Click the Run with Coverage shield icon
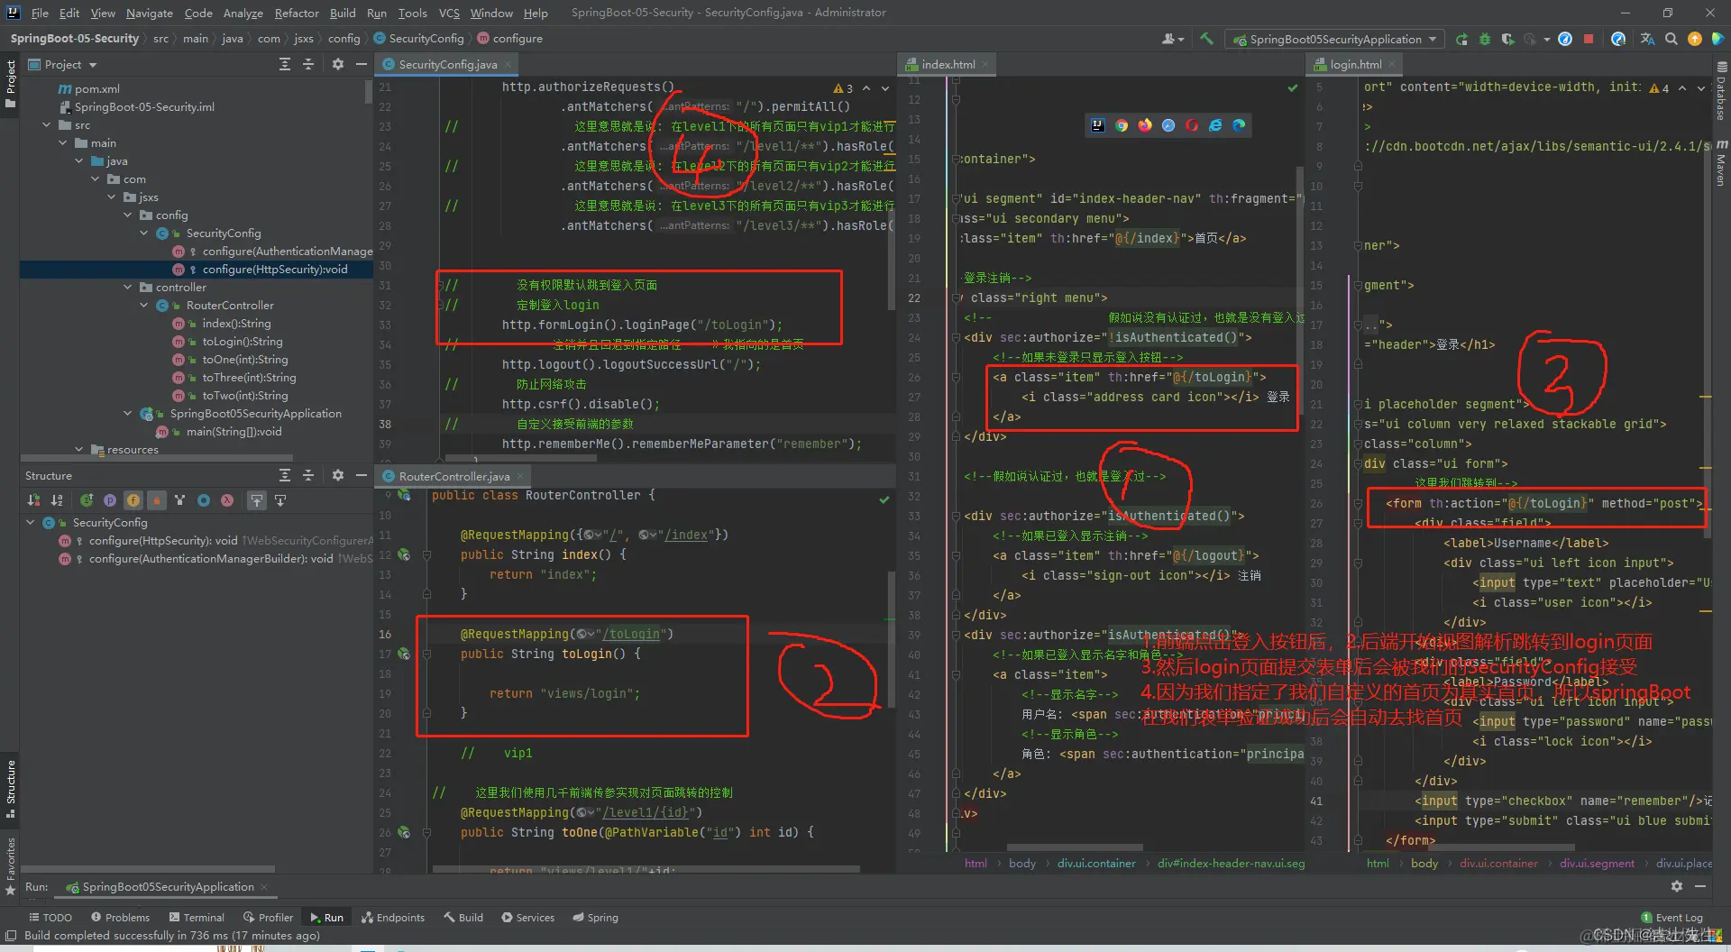1731x952 pixels. point(1507,39)
